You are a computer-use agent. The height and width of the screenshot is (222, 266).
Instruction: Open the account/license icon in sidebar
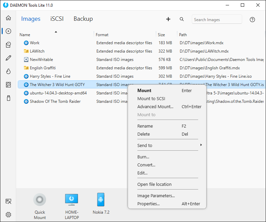click(x=8, y=201)
